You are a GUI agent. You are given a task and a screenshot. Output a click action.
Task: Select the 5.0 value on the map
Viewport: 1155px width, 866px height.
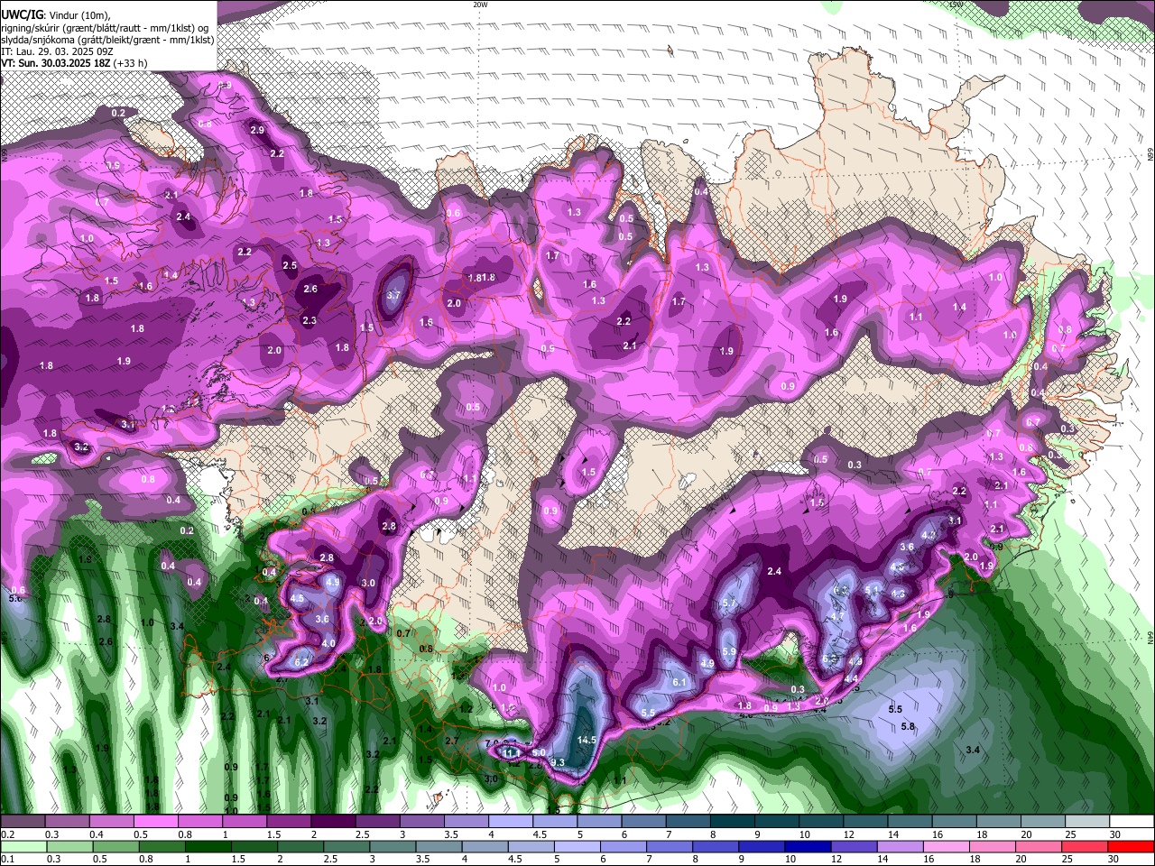[539, 751]
